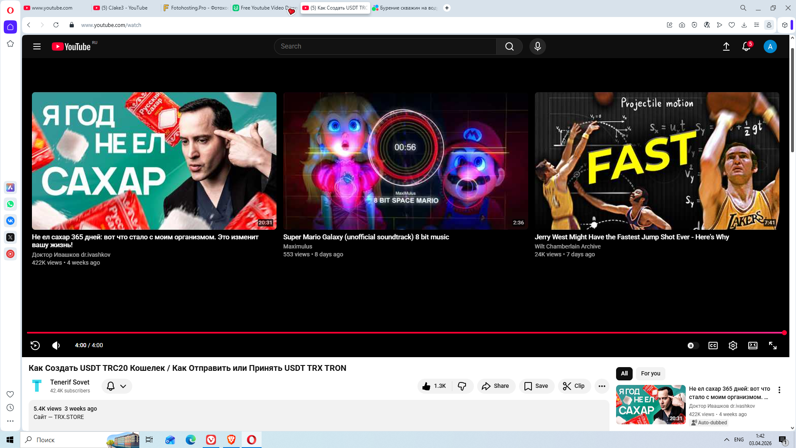Click the middle of the video progress bar

coord(405,333)
